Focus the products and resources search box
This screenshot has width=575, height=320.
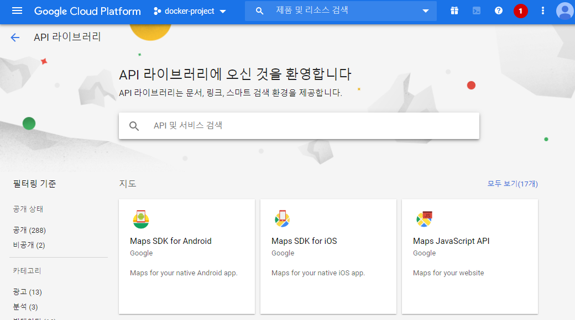(341, 10)
